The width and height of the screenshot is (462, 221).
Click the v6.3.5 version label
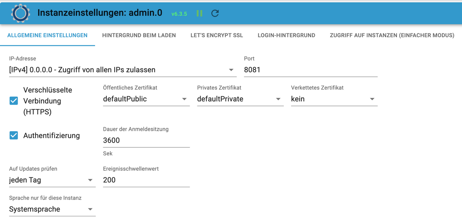[x=179, y=14]
